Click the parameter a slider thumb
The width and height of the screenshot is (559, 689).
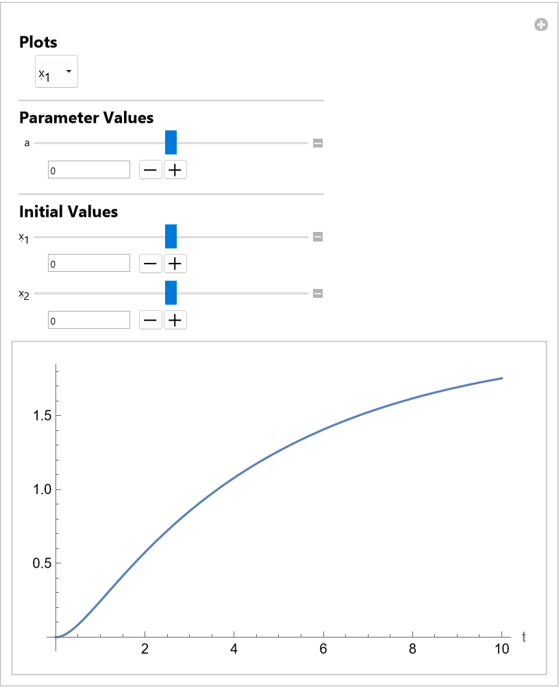(171, 143)
